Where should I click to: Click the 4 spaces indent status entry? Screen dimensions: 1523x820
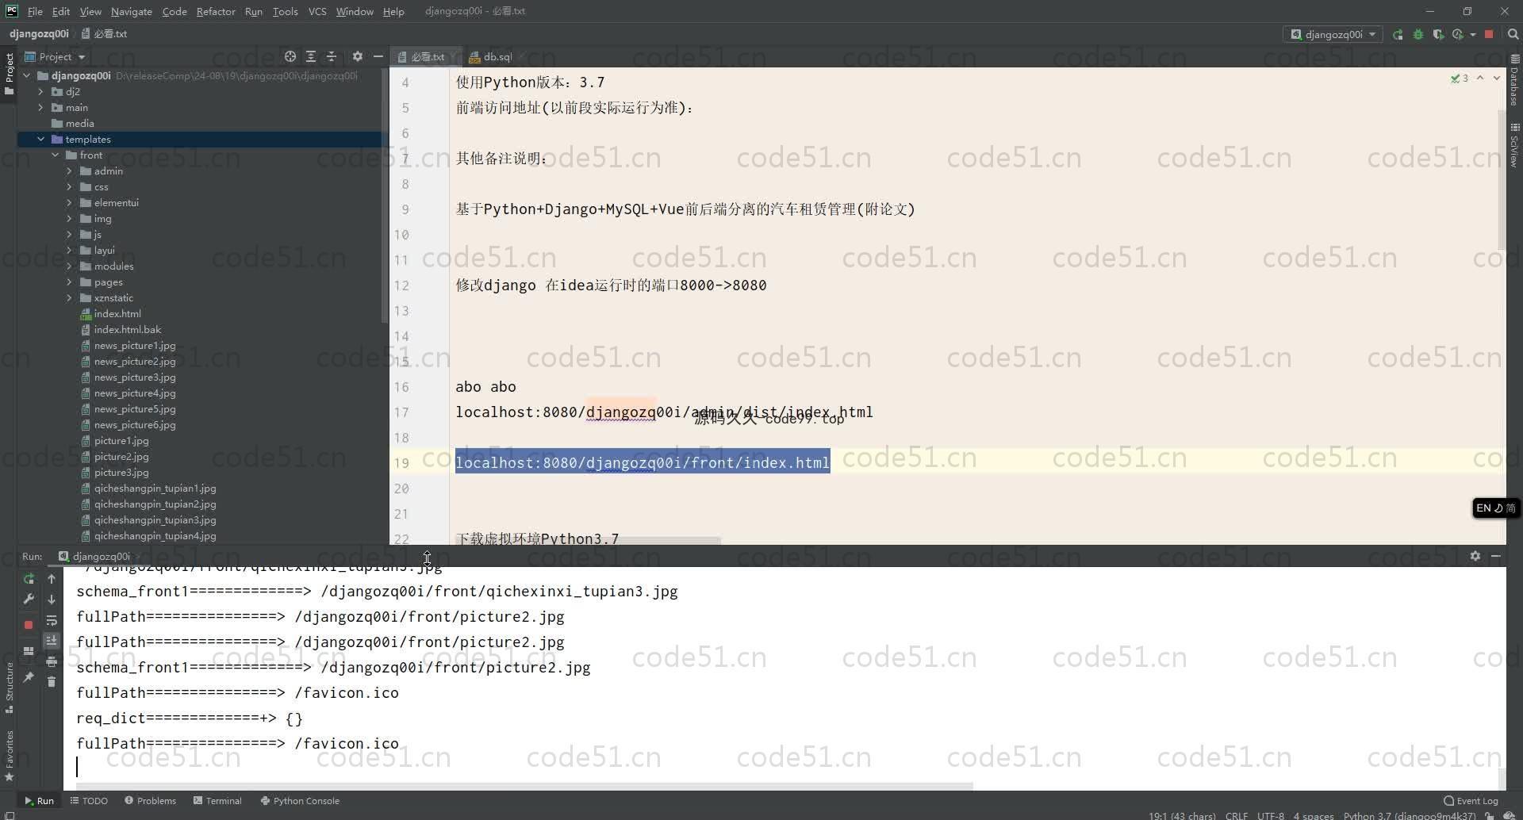[1313, 815]
